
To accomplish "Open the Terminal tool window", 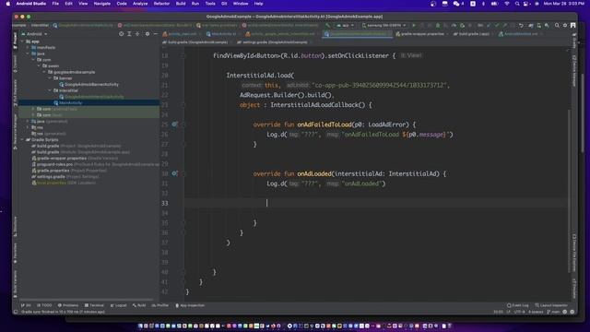I will tap(94, 305).
